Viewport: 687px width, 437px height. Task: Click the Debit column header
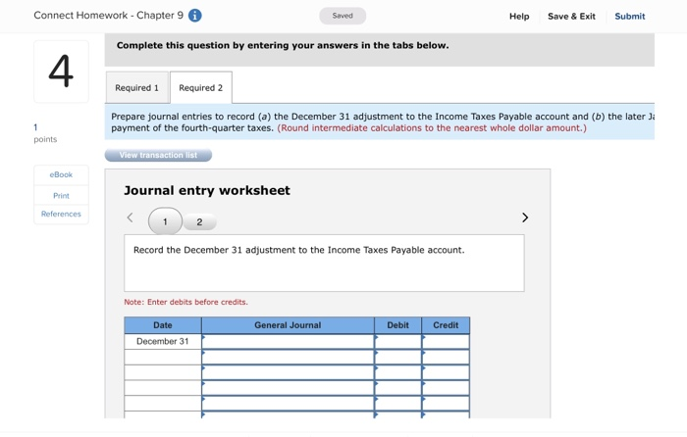[397, 325]
